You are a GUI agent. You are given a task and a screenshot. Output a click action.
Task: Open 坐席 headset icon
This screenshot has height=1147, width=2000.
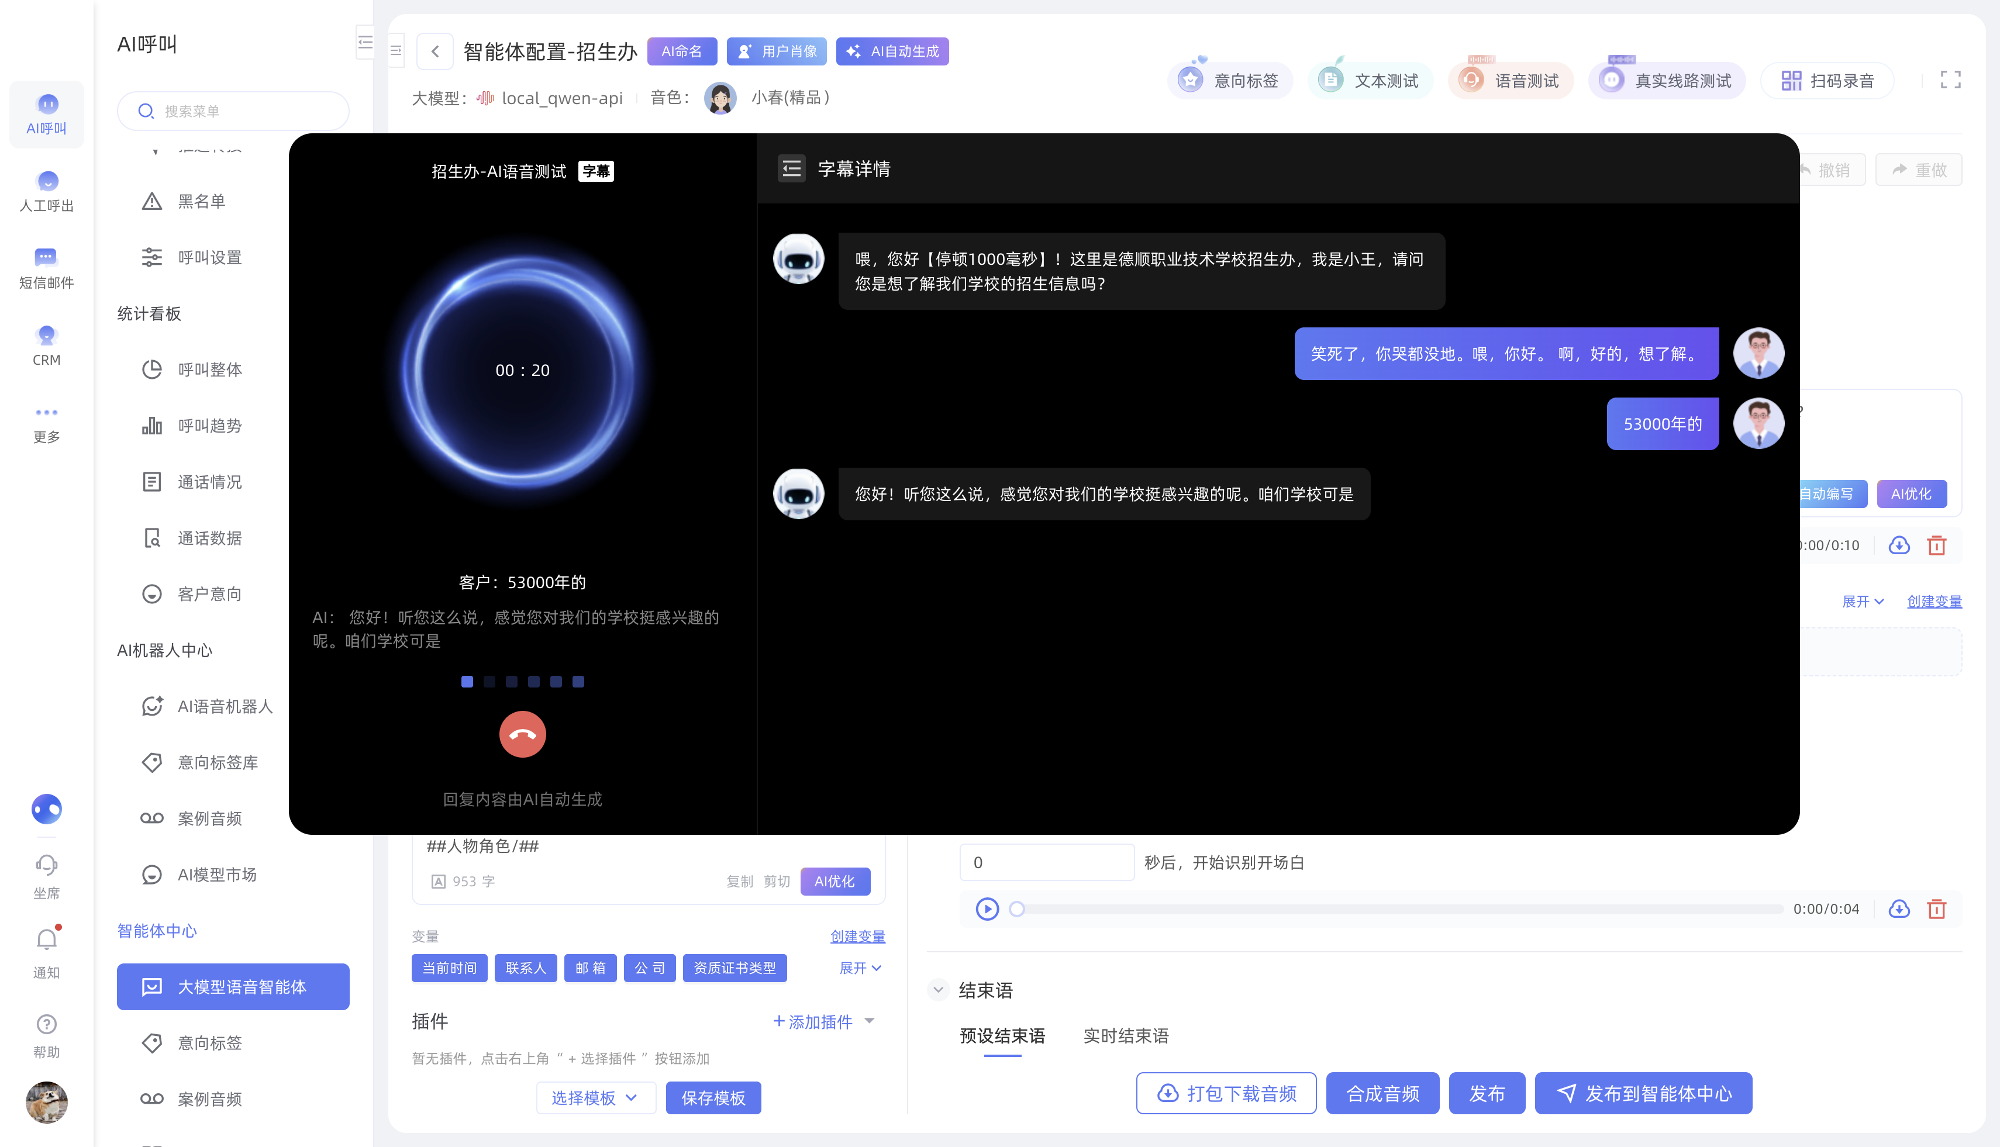pos(47,877)
